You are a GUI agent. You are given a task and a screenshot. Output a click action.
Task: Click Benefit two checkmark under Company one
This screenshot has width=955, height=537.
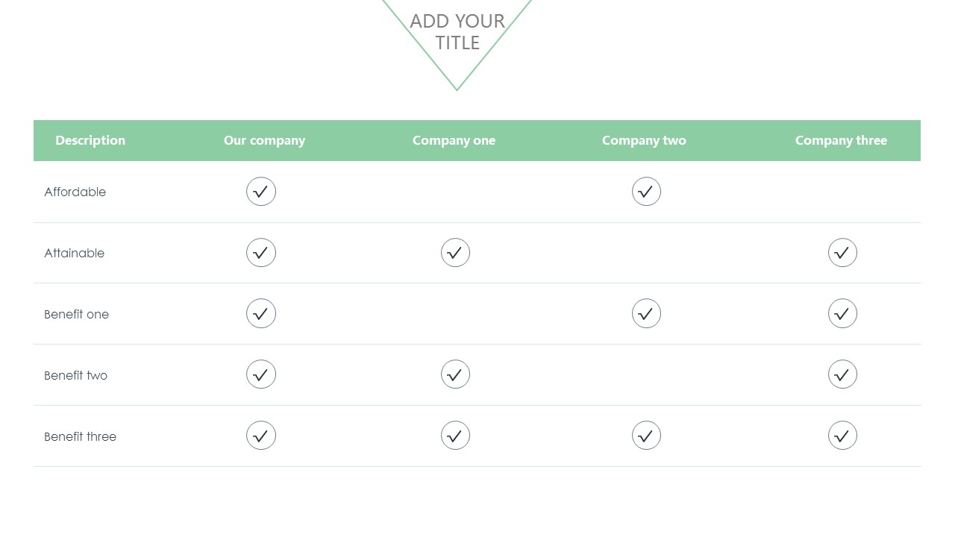point(455,374)
